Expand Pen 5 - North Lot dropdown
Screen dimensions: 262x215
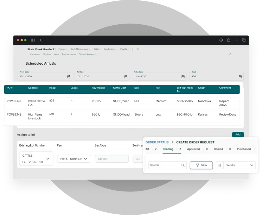pyautogui.click(x=74, y=158)
